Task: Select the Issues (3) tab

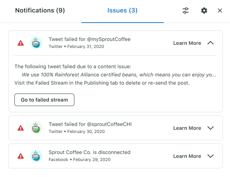Action: click(x=122, y=11)
